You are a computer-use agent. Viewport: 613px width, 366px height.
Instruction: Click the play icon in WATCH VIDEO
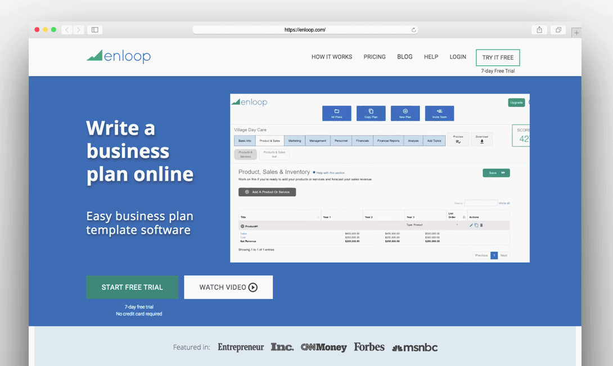tap(253, 287)
